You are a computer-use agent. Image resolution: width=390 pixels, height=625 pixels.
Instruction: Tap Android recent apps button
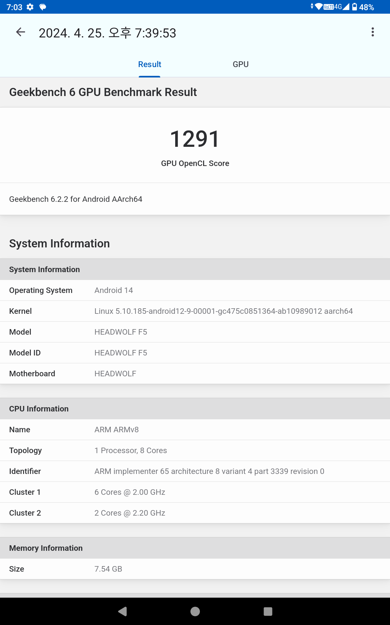tap(268, 611)
